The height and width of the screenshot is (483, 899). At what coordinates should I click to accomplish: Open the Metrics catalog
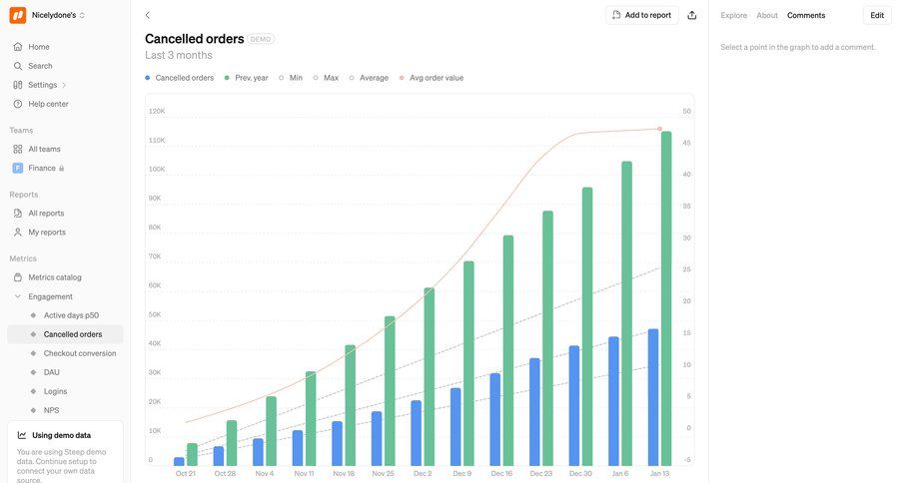click(x=55, y=277)
